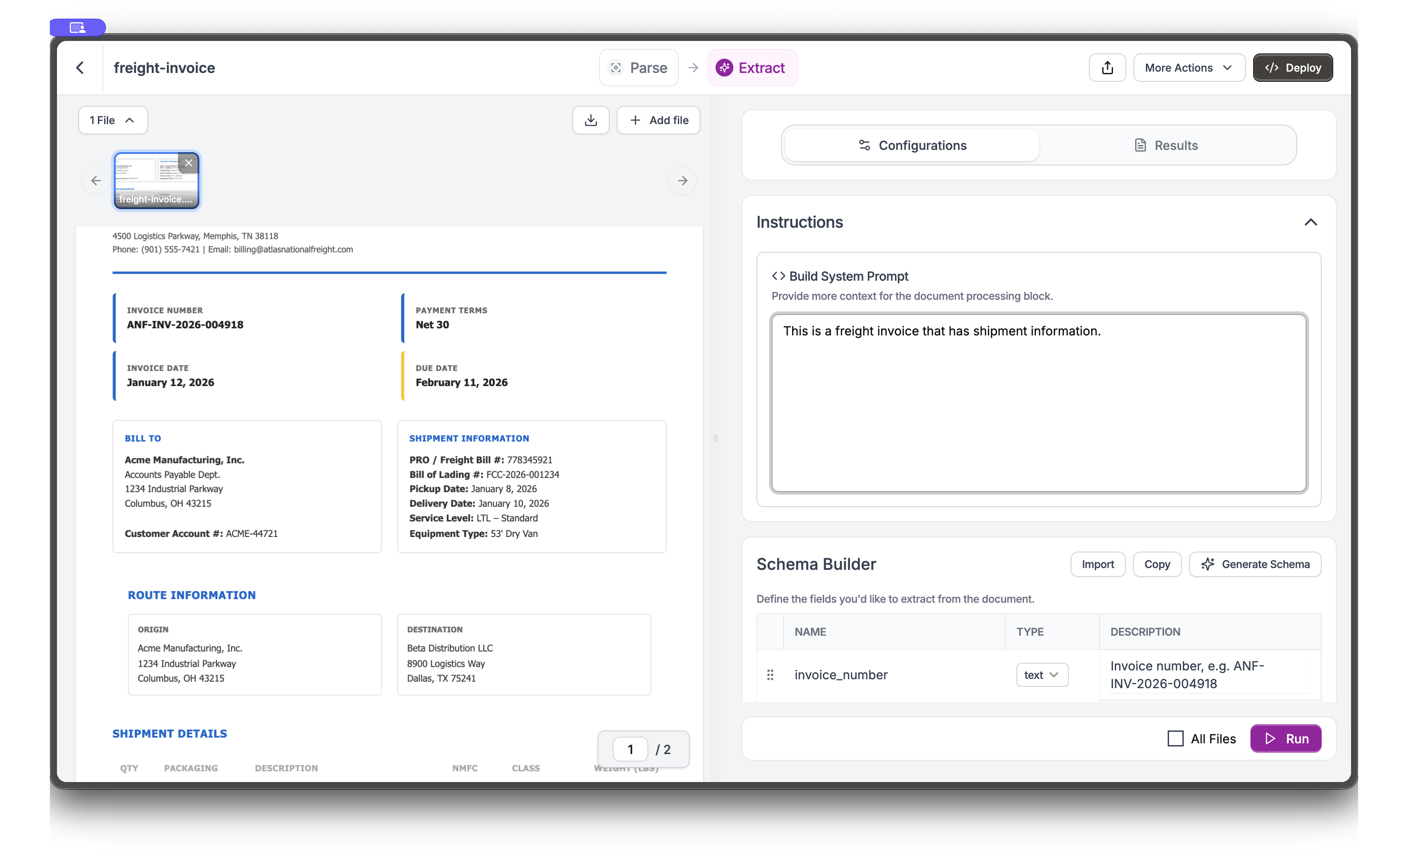
Task: Click the back arrow to leave freight-invoice
Action: [x=80, y=68]
